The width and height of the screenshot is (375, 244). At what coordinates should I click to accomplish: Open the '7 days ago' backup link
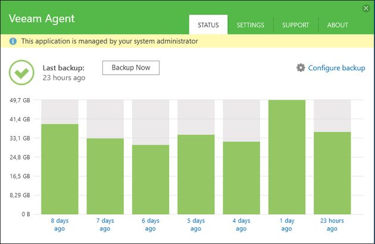pyautogui.click(x=105, y=224)
